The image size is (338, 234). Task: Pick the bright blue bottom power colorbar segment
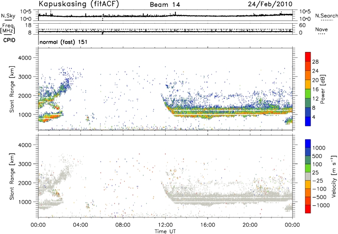tap(308, 121)
